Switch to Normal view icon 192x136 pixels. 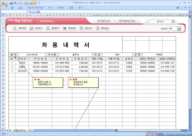coord(149,134)
